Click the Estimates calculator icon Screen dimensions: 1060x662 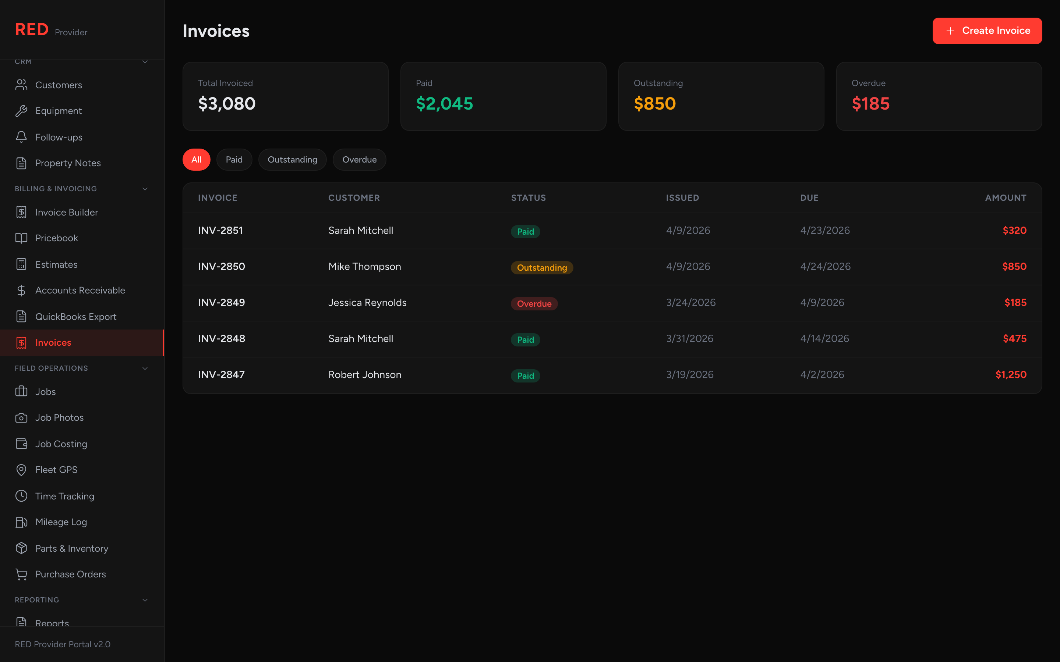coord(21,264)
